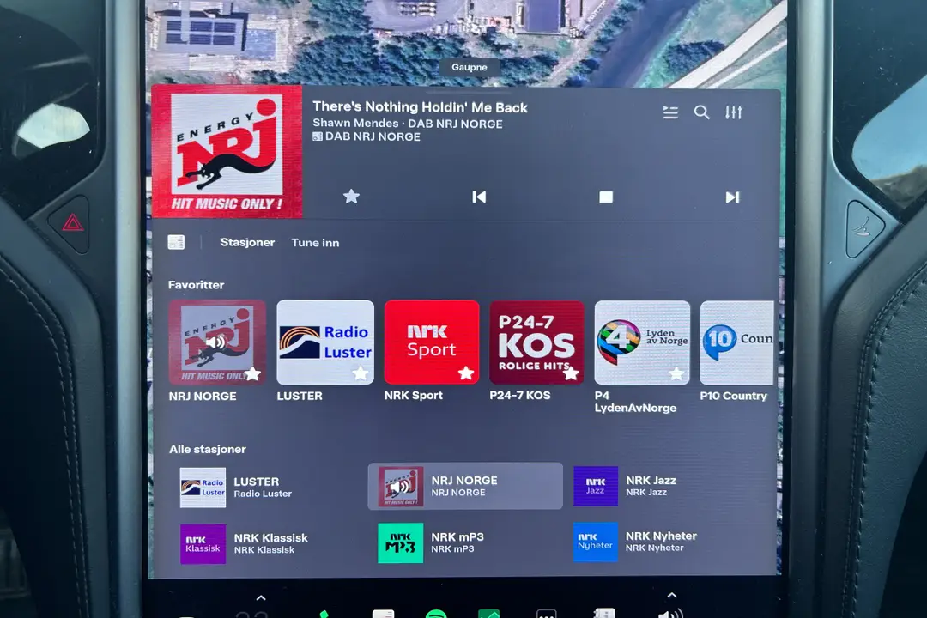
Task: Click the Gaupne map label
Action: 470,67
